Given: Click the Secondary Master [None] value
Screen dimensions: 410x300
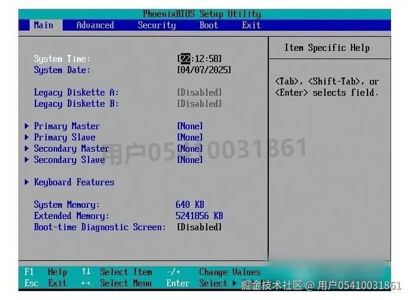Looking at the screenshot, I should (x=190, y=149).
